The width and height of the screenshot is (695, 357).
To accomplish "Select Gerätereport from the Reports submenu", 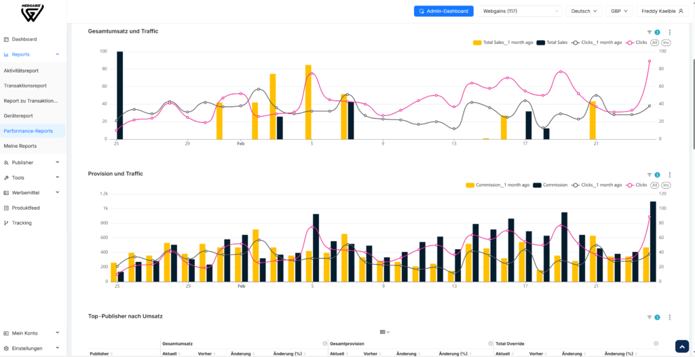I will (x=18, y=116).
